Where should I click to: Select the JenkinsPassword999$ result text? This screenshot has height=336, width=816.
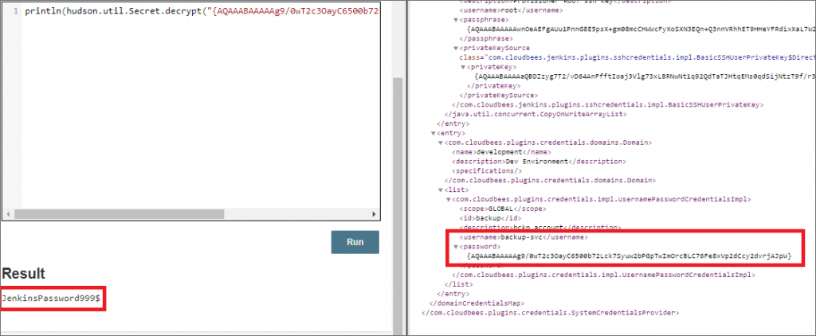[x=50, y=299]
